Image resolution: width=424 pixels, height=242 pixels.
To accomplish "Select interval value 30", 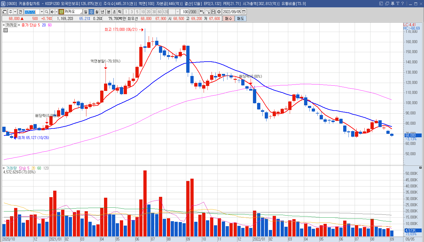I will [154, 12].
